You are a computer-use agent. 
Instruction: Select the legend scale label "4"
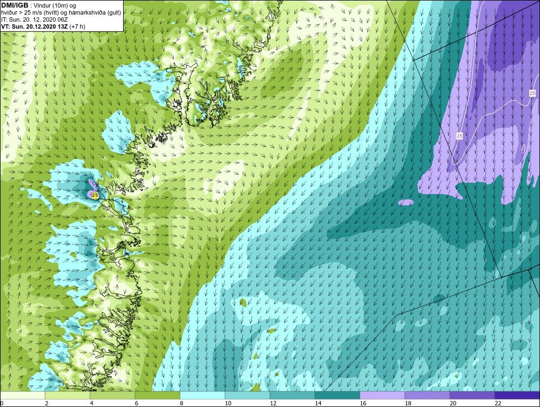pos(92,403)
